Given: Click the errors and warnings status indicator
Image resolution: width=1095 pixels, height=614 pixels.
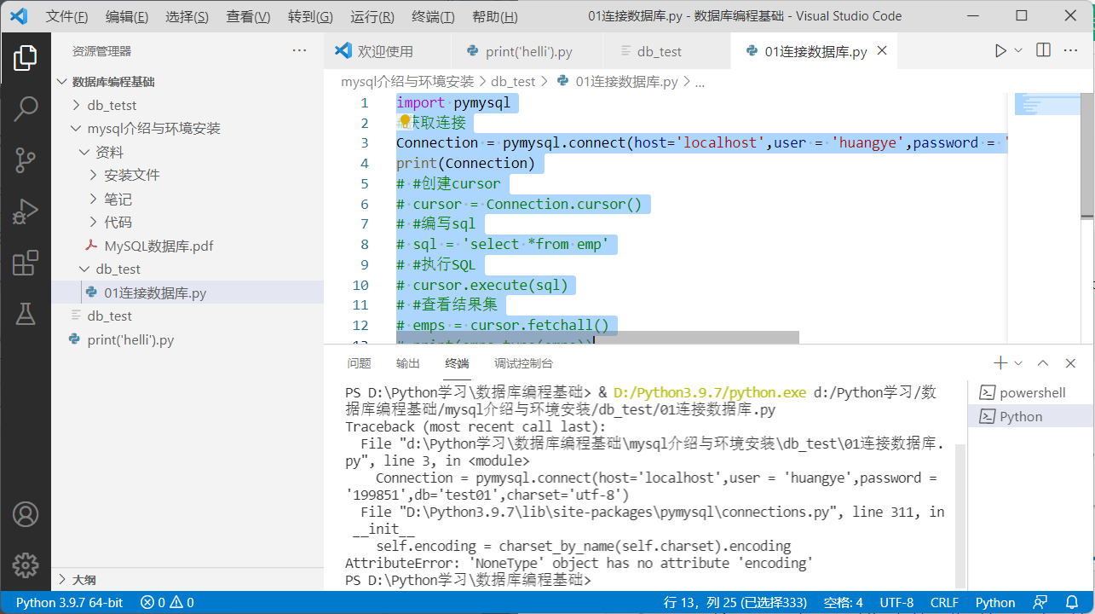Looking at the screenshot, I should (x=167, y=602).
